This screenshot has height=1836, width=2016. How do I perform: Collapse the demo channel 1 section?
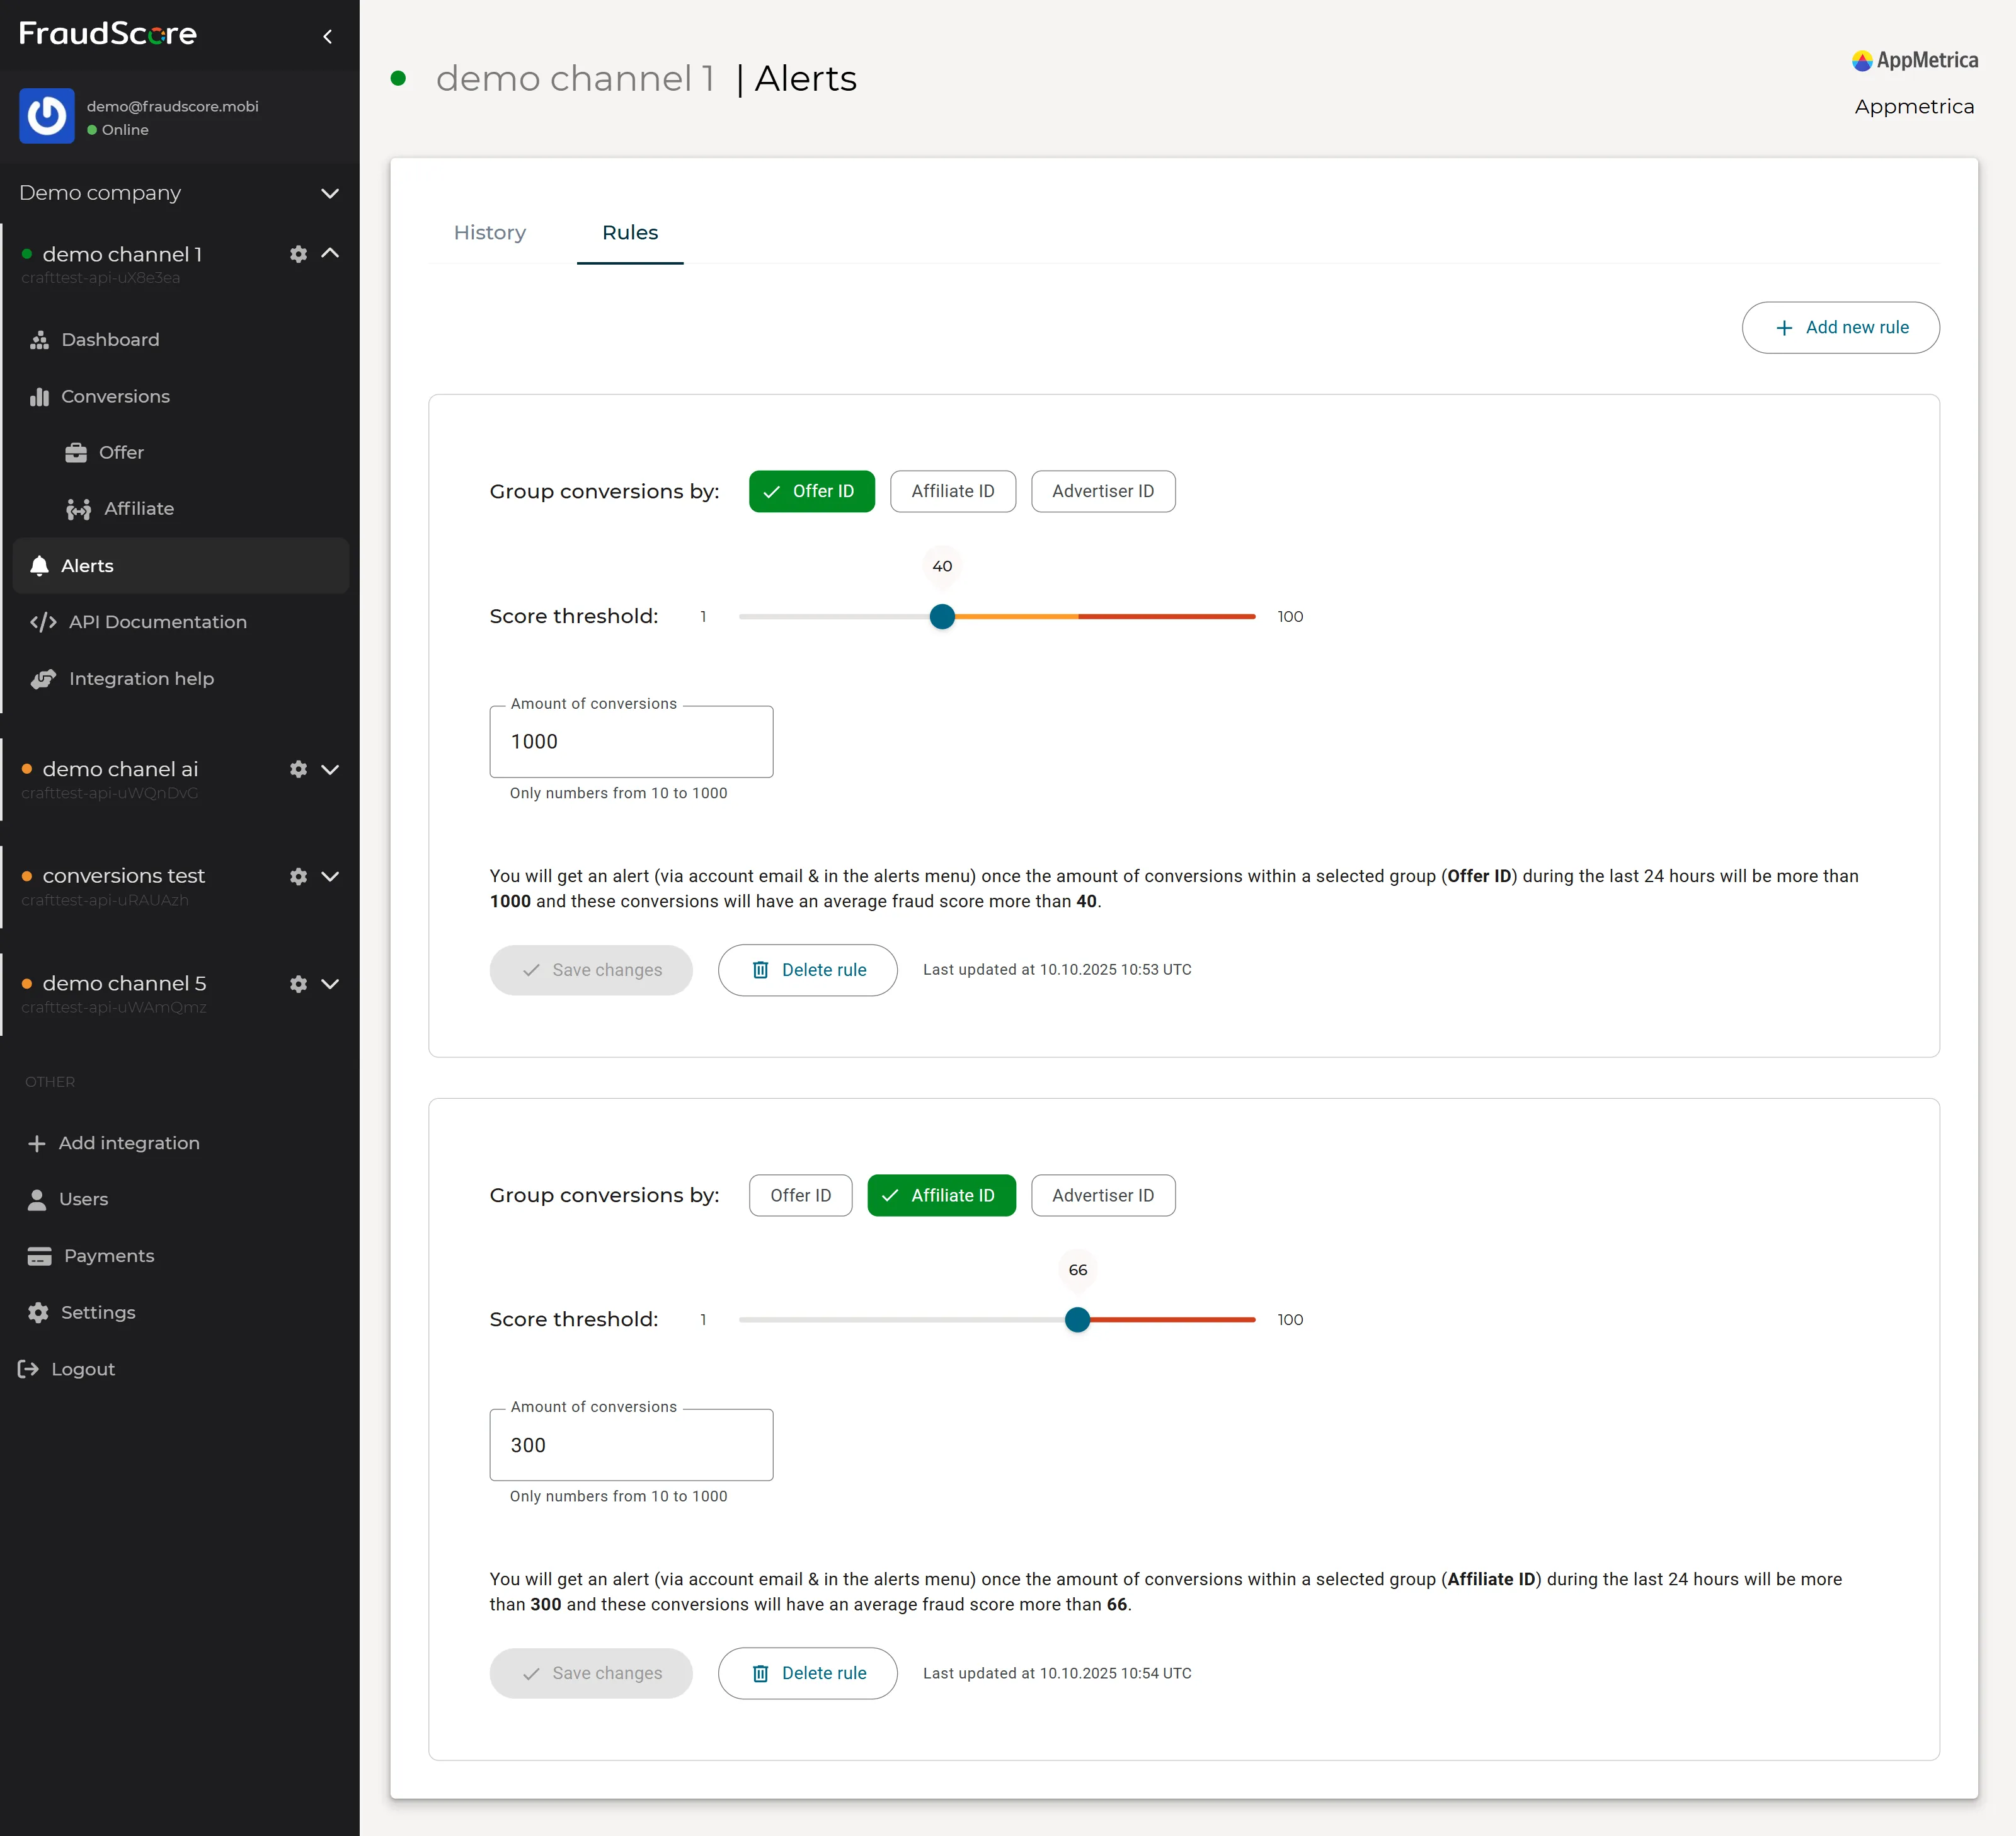329,254
